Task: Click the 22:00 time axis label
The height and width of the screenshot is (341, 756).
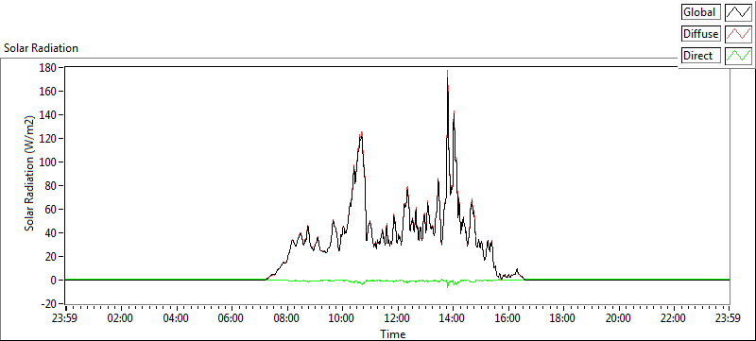Action: (x=674, y=318)
